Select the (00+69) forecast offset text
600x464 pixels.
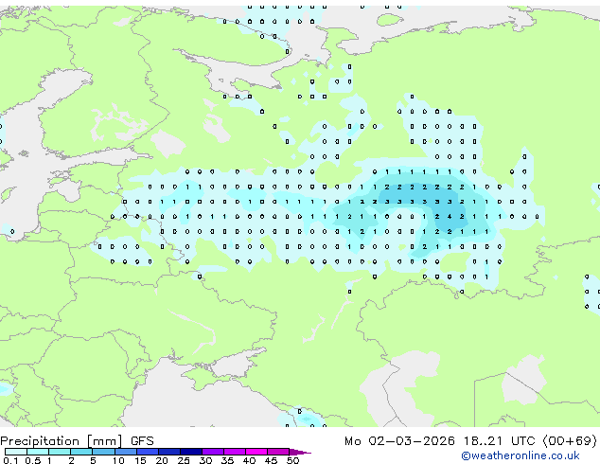[x=570, y=441]
